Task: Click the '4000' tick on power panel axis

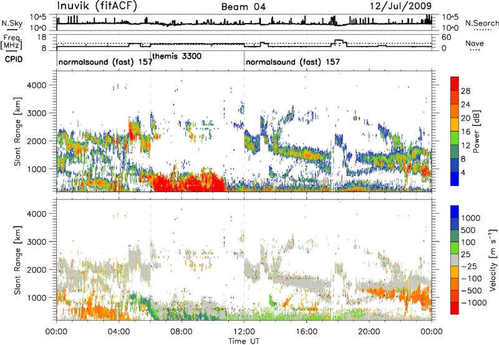Action: pos(37,85)
